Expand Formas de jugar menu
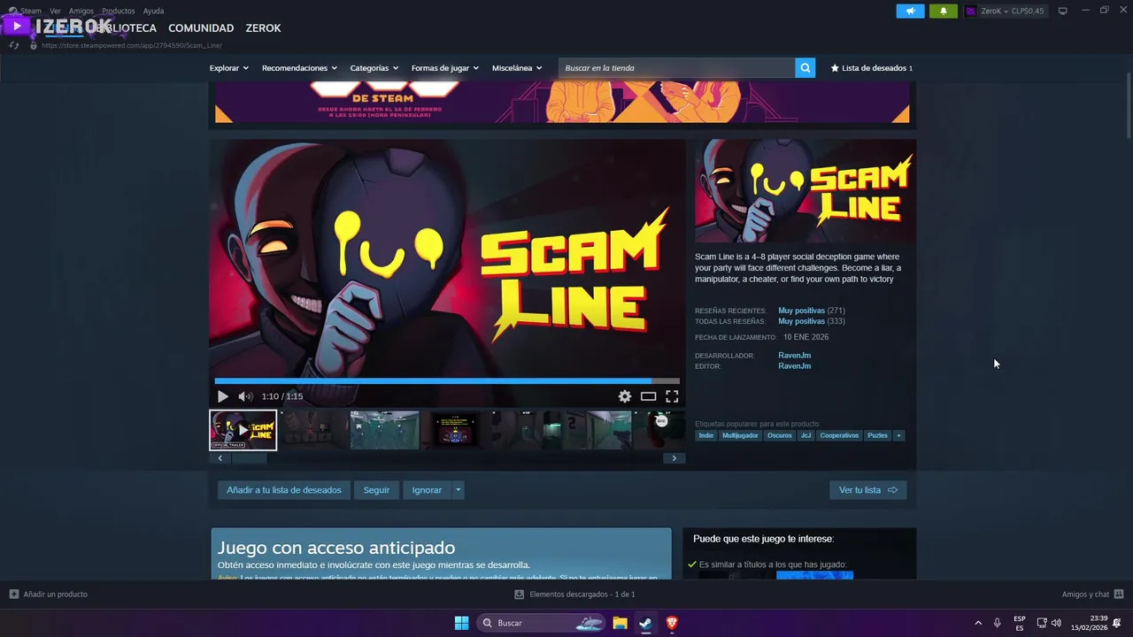This screenshot has width=1133, height=637. click(x=445, y=68)
